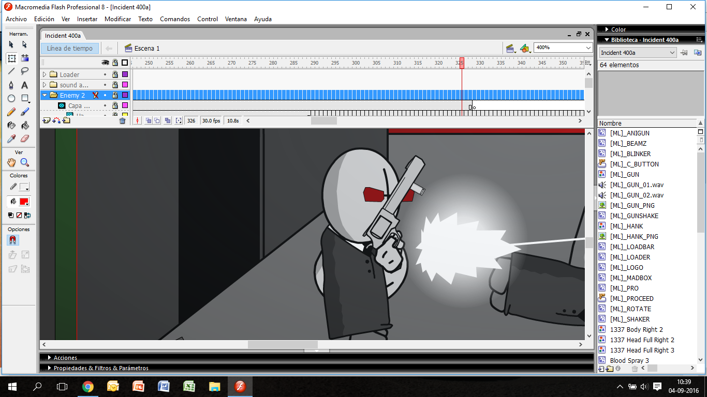Screen dimensions: 707x397
Task: Expand the Loader layer folder
Action: (x=45, y=74)
